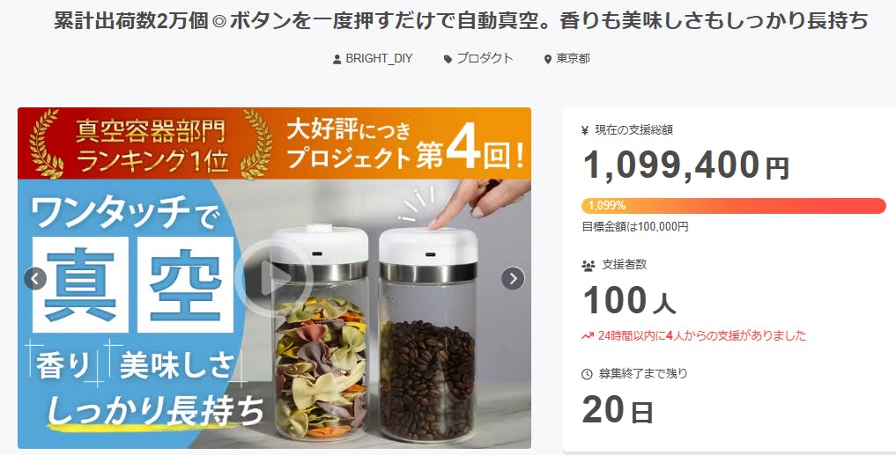Click the 1,099% funding progress bar
Viewport: 896px width, 455px height.
point(734,206)
